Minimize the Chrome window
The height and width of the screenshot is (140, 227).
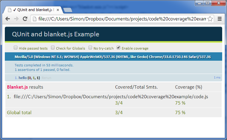click(199, 3)
